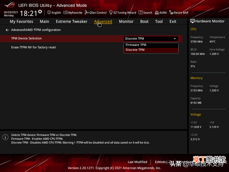The width and height of the screenshot is (229, 172).
Task: Select the Advanced tab
Action: pos(103,21)
